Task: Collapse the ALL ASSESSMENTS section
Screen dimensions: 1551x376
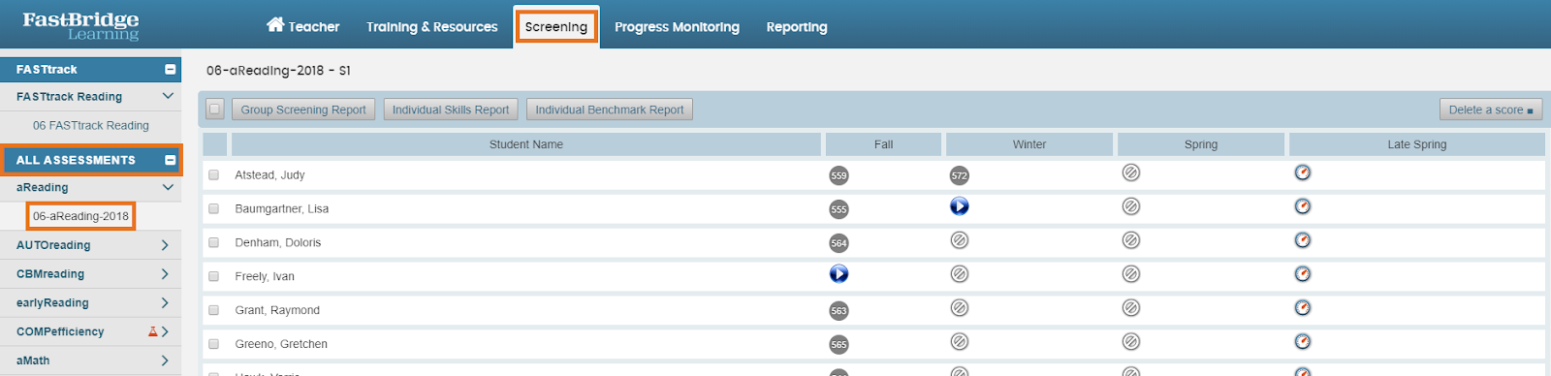Action: (171, 160)
